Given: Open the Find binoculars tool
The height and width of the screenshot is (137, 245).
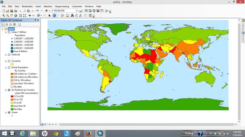Looking at the screenshot, I should (x=72, y=16).
